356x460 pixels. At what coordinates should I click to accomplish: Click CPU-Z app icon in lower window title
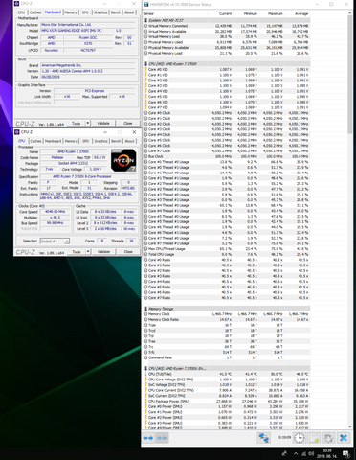tap(17, 132)
